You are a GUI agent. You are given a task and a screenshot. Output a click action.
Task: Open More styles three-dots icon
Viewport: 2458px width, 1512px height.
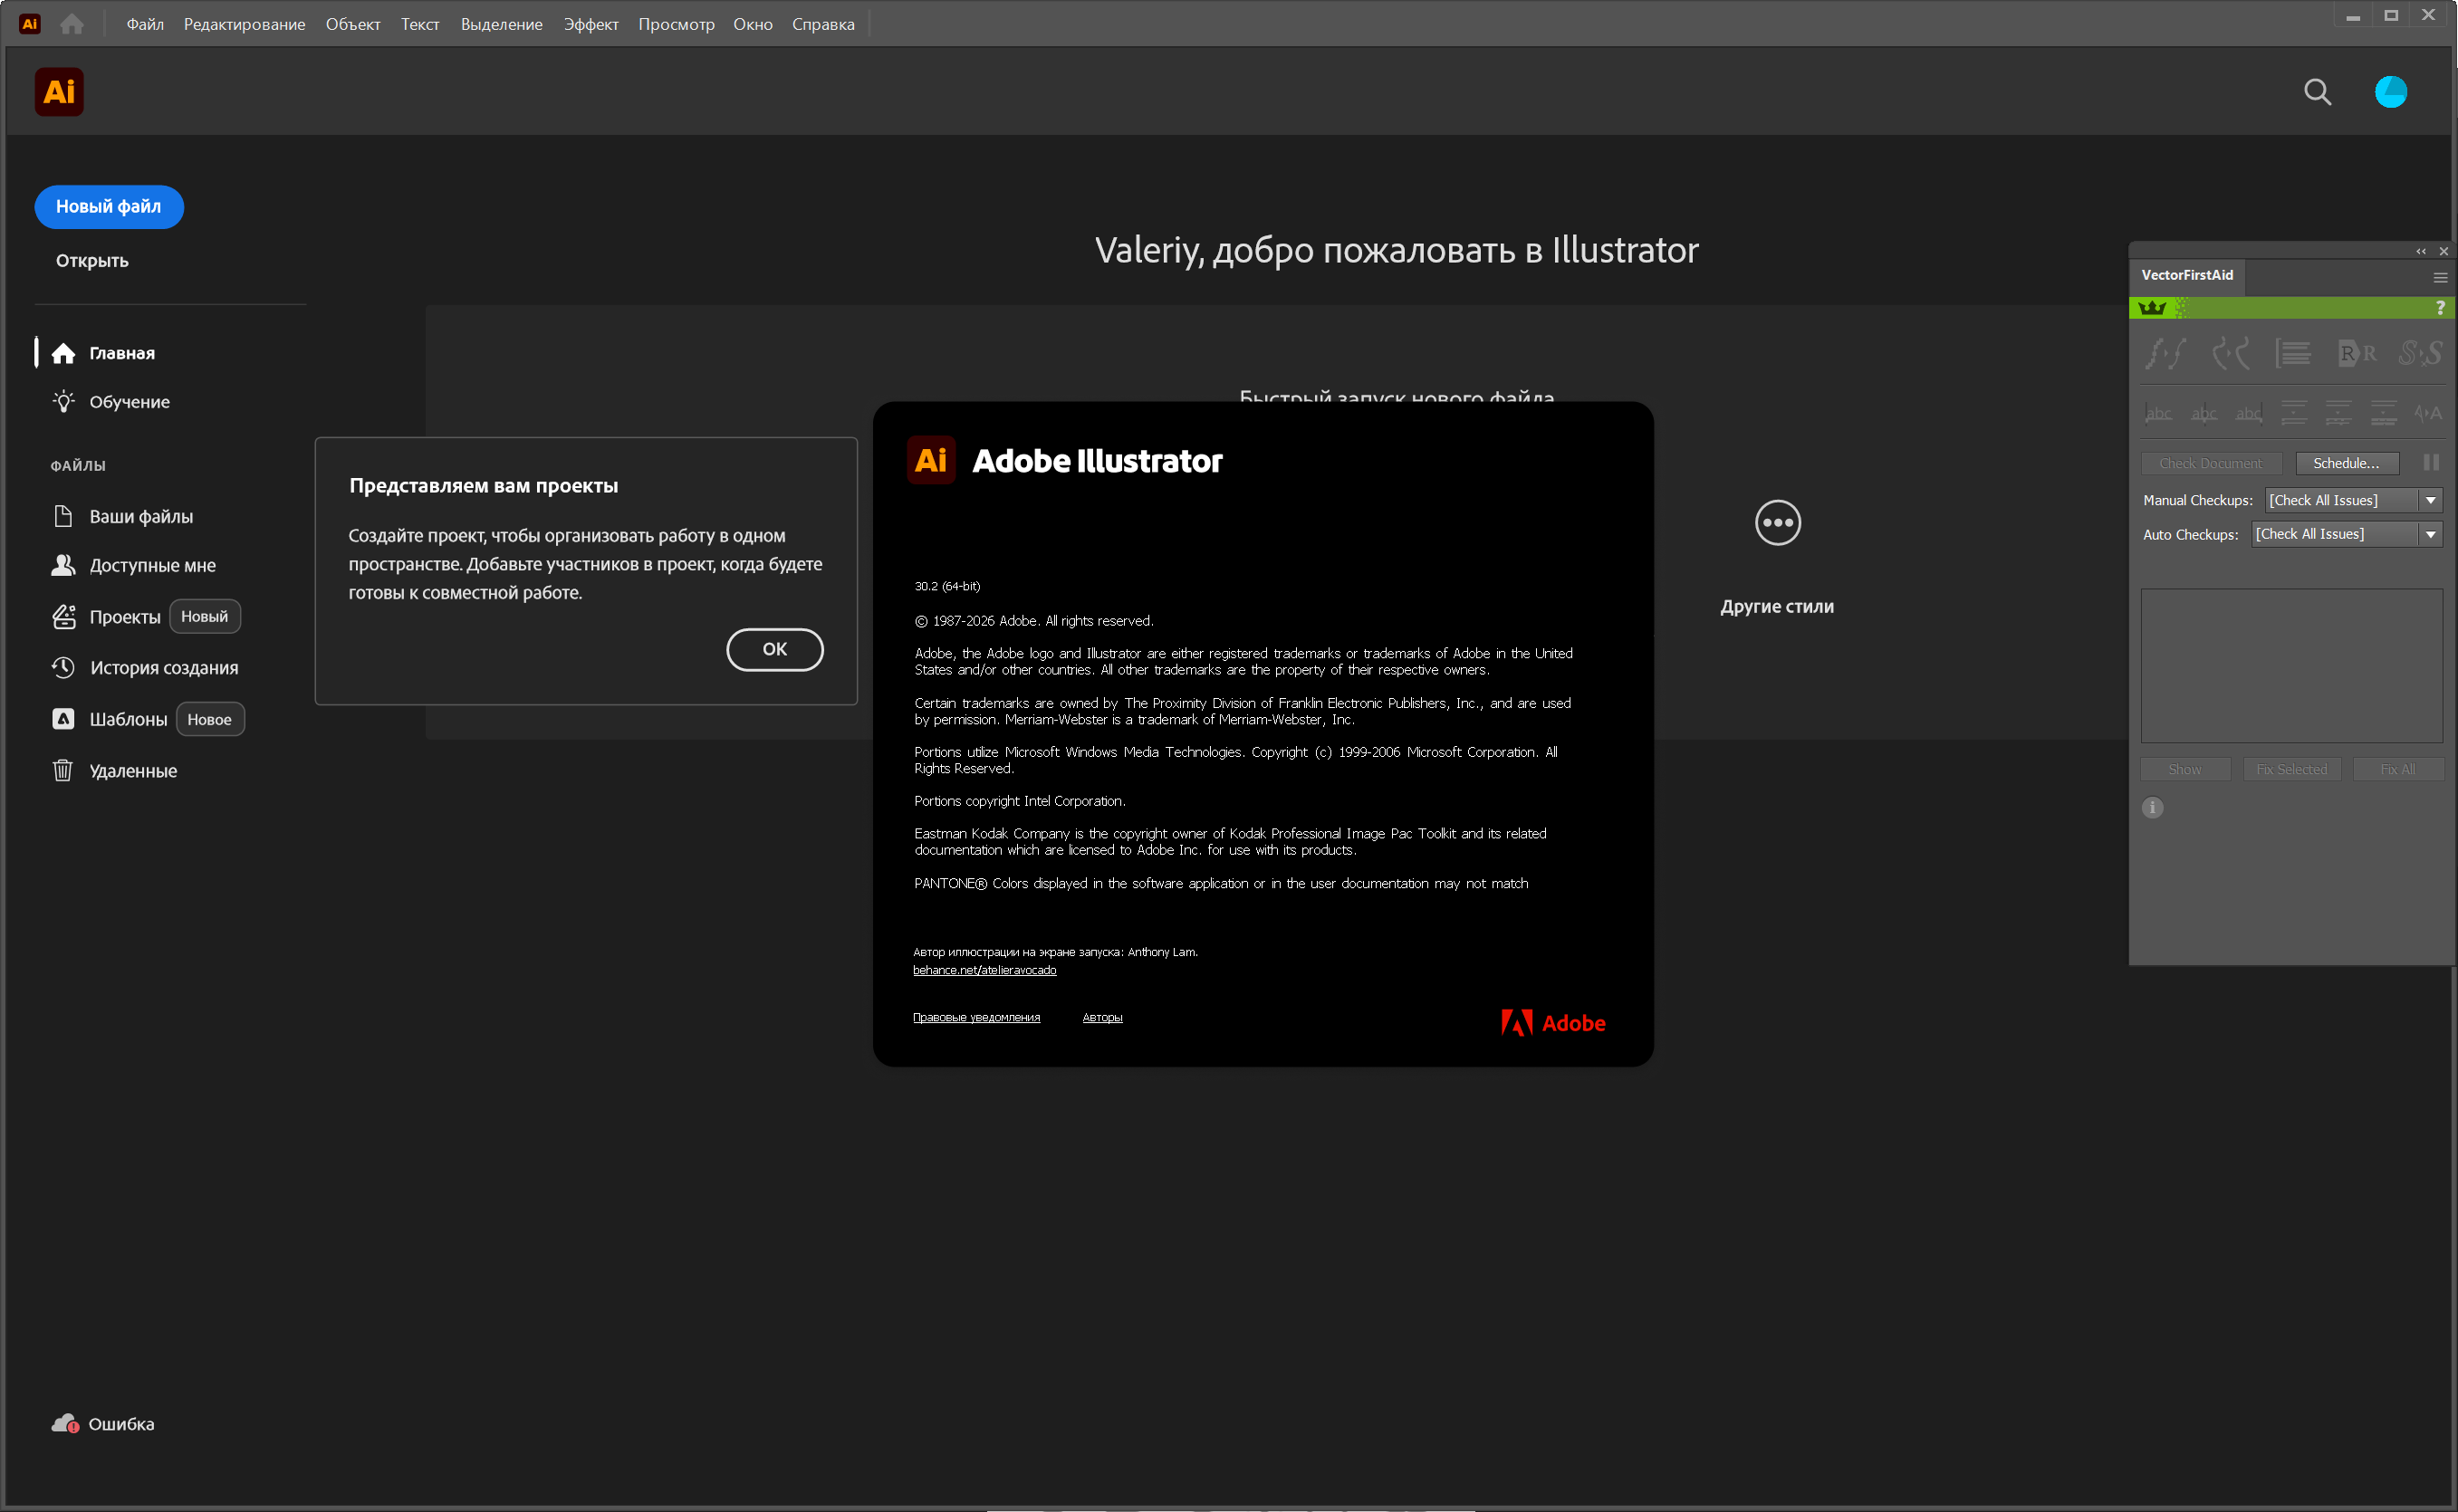(x=1777, y=523)
